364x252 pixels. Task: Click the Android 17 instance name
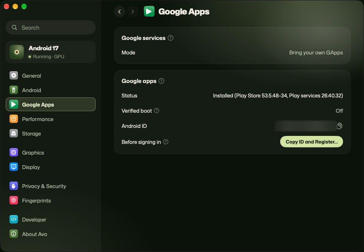(43, 48)
